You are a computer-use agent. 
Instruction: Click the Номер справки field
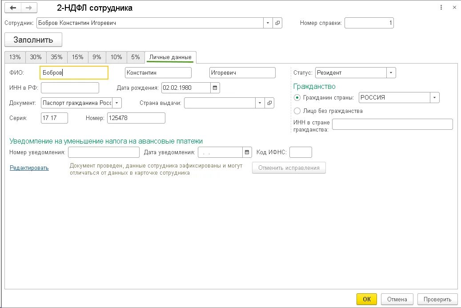click(x=369, y=23)
